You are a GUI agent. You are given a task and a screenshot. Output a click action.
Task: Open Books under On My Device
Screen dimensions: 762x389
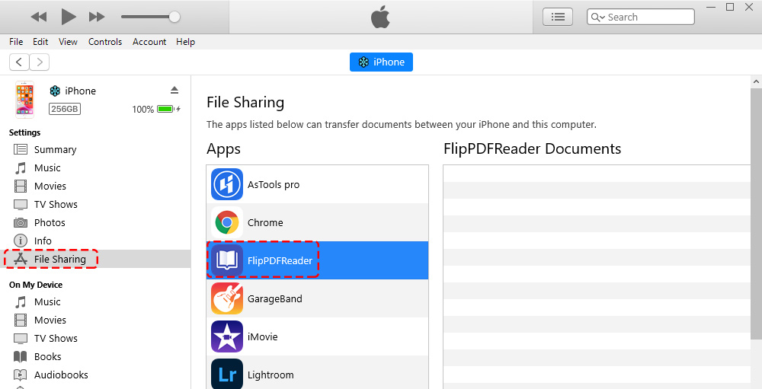click(47, 356)
